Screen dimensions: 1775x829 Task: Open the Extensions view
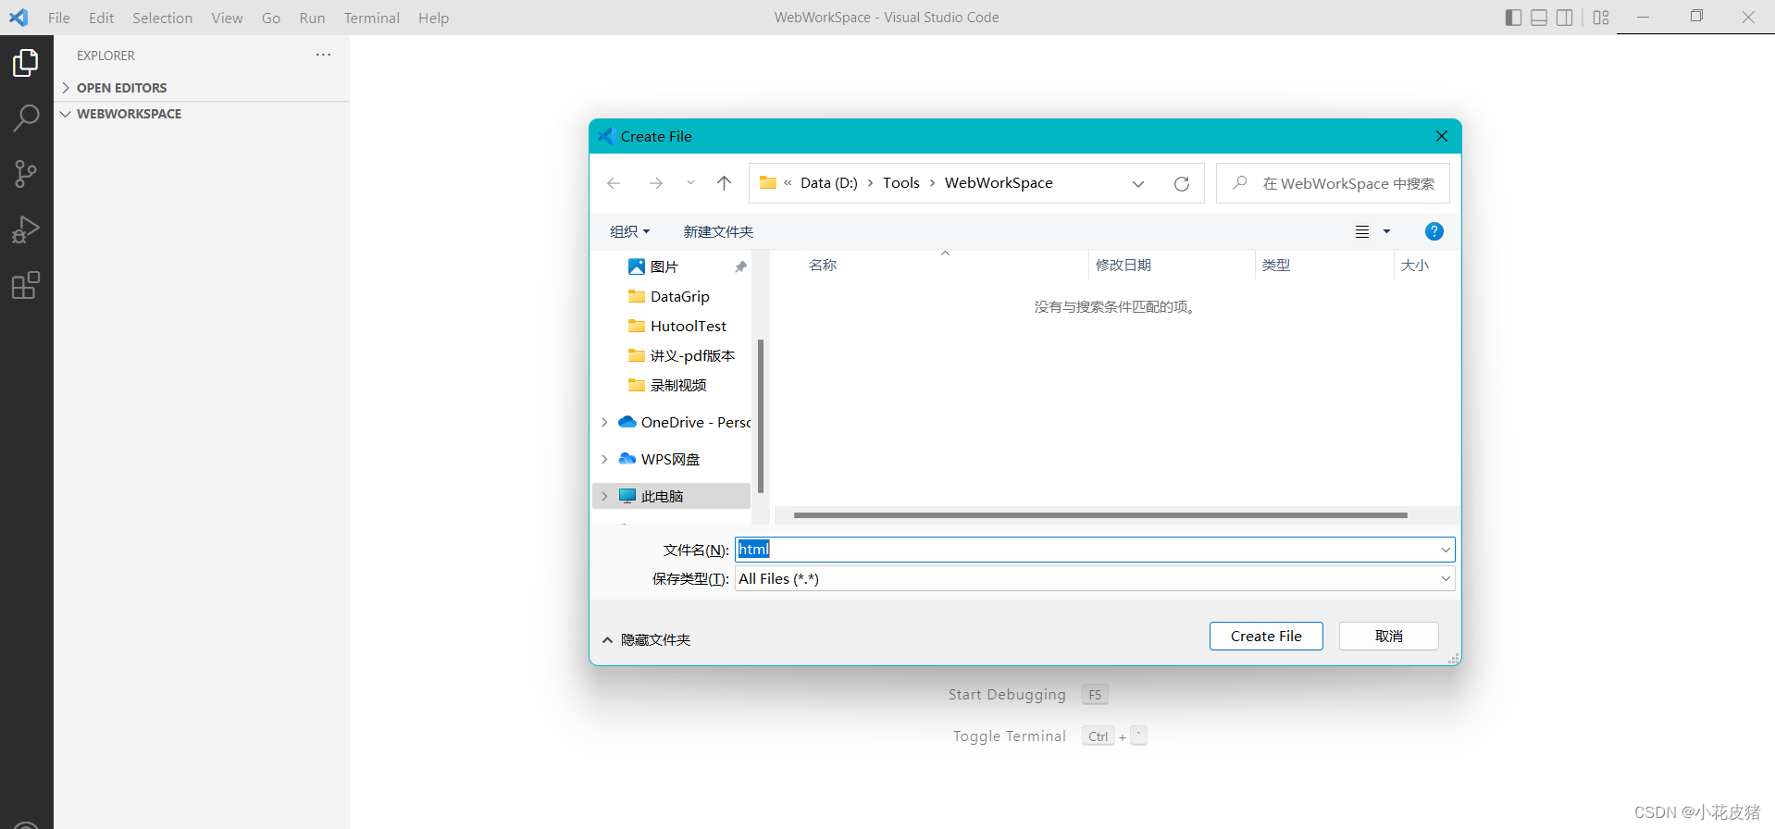click(x=26, y=285)
